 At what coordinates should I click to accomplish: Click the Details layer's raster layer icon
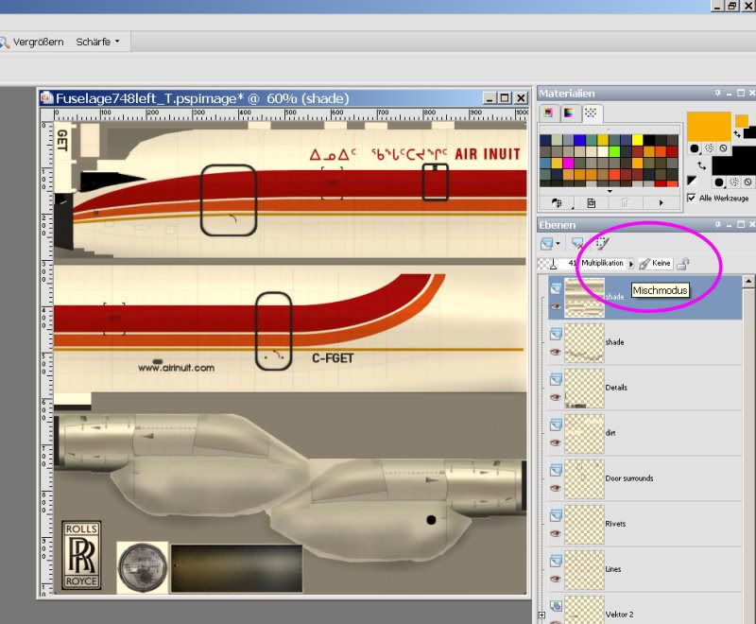click(x=556, y=379)
